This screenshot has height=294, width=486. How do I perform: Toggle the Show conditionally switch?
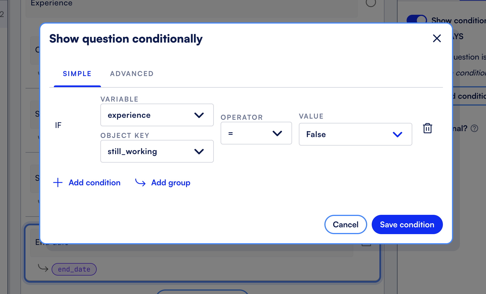417,20
